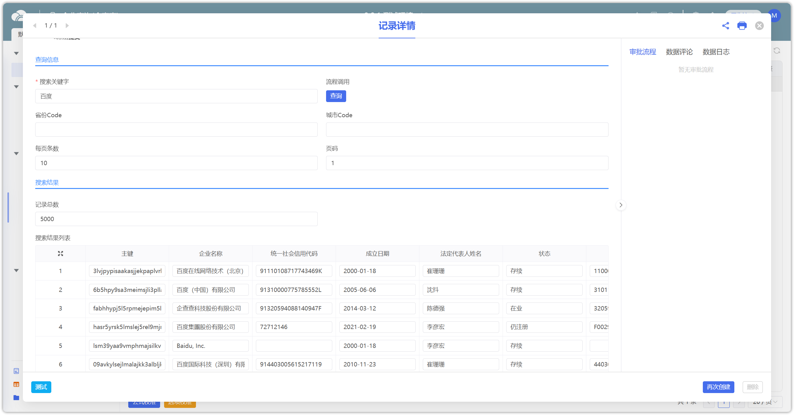Focus the 页码 field showing 1
Screen dimensions: 794x415
467,163
